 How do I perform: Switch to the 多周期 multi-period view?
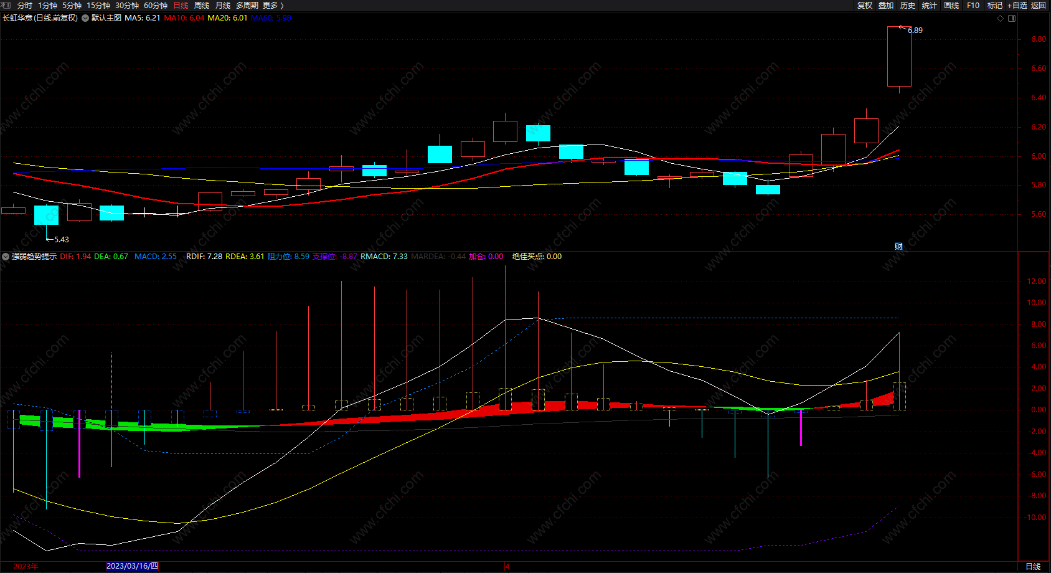click(247, 5)
